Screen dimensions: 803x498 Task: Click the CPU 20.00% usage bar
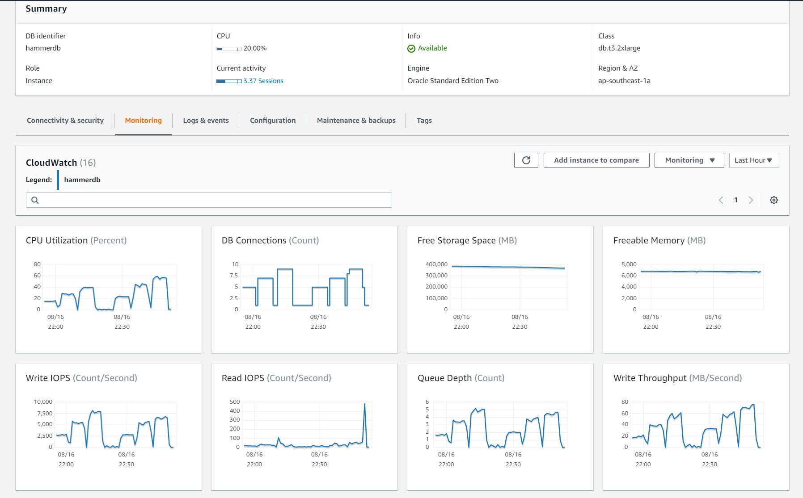pos(229,49)
